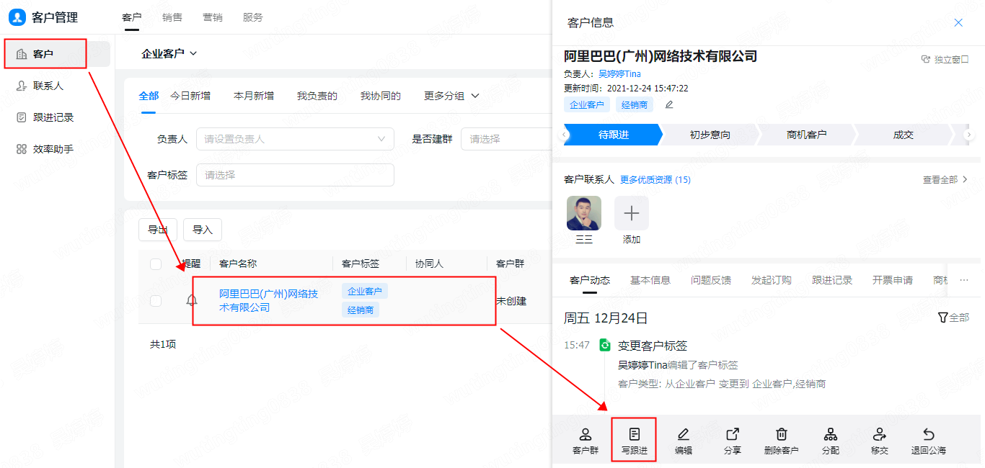This screenshot has height=468, width=985.
Task: Switch to top 营销 tab
Action: click(x=213, y=17)
